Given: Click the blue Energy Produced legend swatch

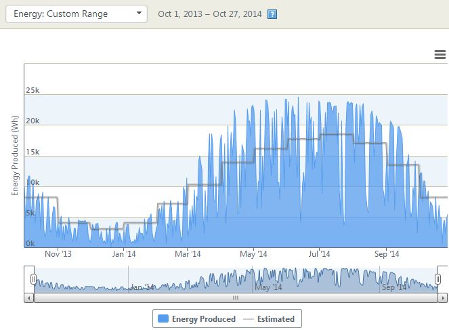Looking at the screenshot, I should [x=163, y=318].
